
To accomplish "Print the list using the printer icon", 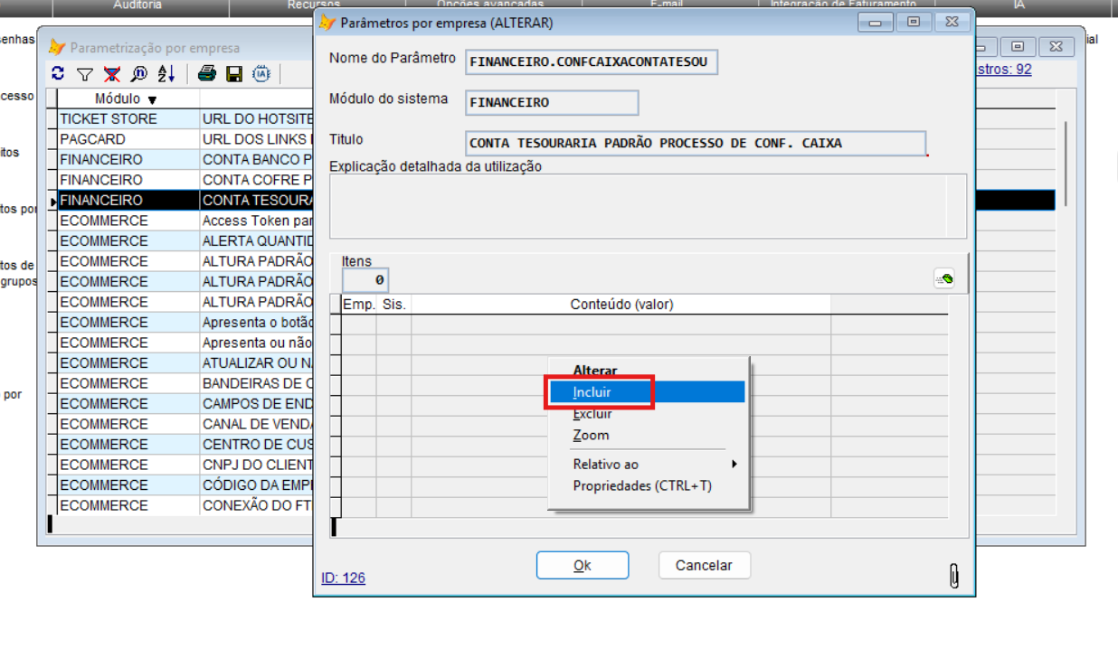I will click(207, 74).
